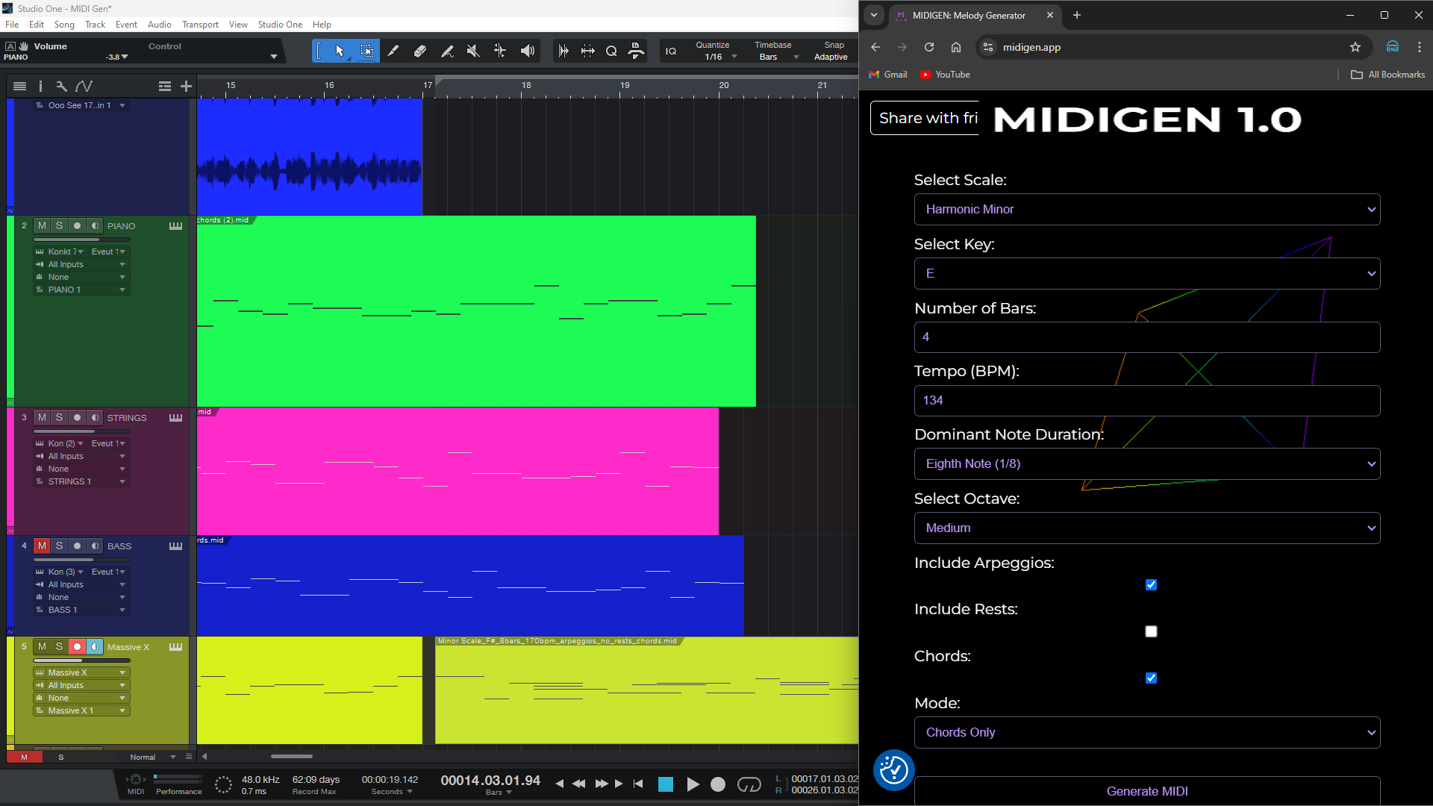The image size is (1433, 806).
Task: Select the Split/Knife tool
Action: 393,51
